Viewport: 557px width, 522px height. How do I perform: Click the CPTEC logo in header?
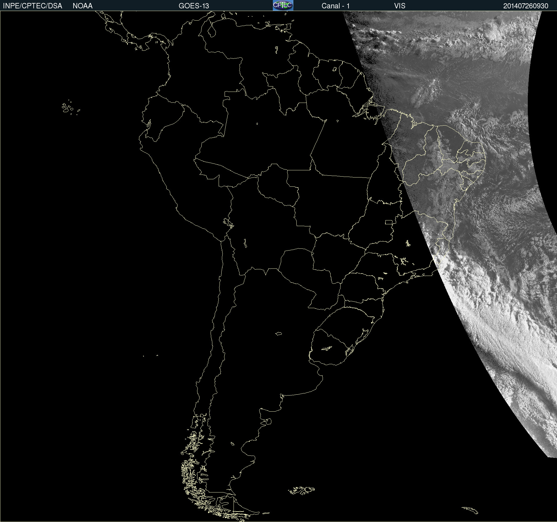tap(283, 5)
